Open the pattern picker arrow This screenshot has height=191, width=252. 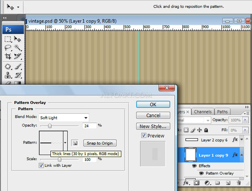click(65, 142)
